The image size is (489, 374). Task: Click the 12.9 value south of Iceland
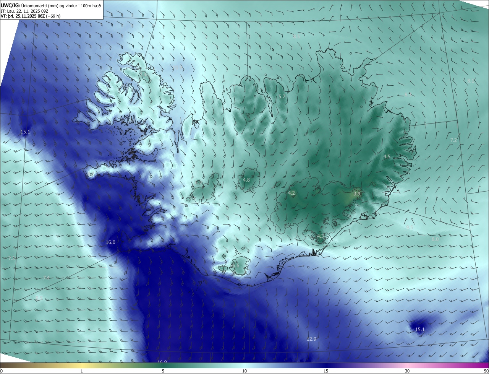coord(311,339)
